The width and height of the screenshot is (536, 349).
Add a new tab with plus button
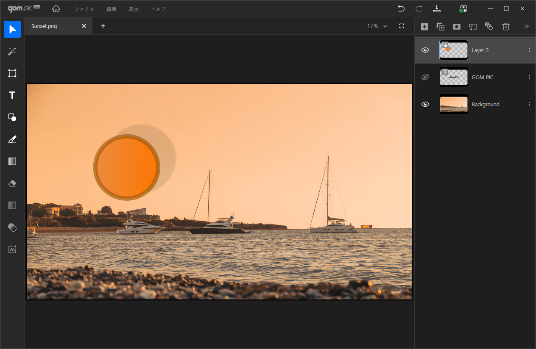point(103,26)
